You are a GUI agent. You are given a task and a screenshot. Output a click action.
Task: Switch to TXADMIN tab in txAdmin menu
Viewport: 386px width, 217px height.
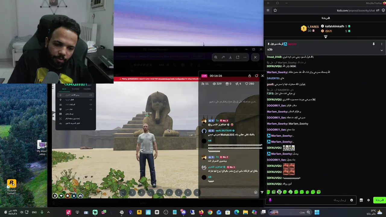tap(87, 89)
